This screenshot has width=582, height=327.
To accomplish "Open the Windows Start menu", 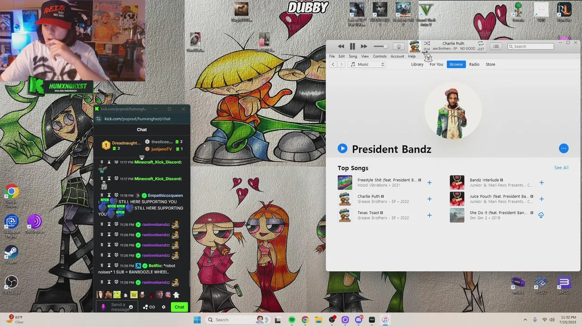I will click(197, 320).
